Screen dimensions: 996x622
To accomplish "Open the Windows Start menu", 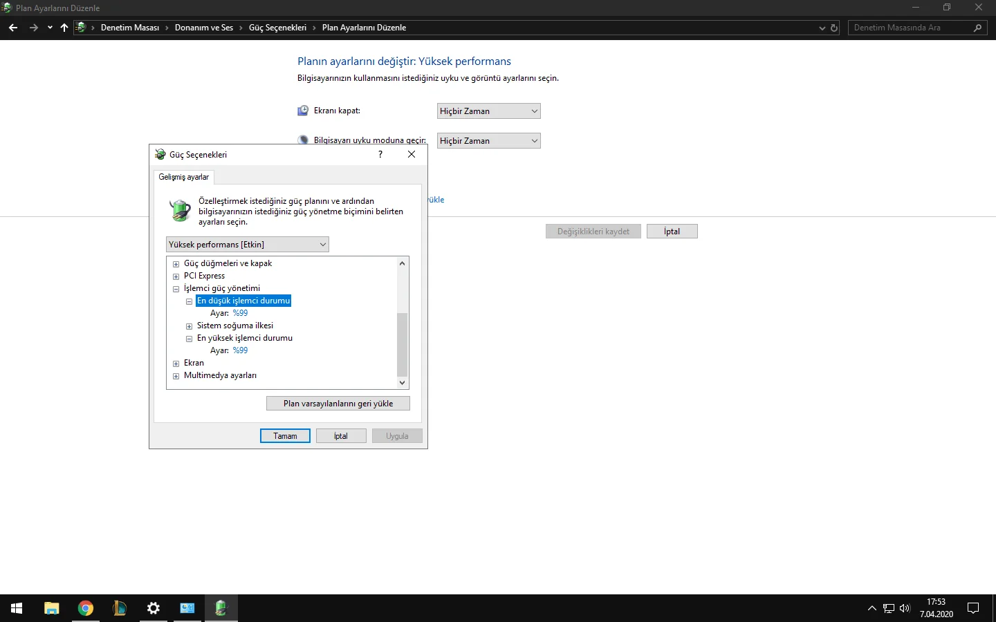I will click(x=17, y=608).
